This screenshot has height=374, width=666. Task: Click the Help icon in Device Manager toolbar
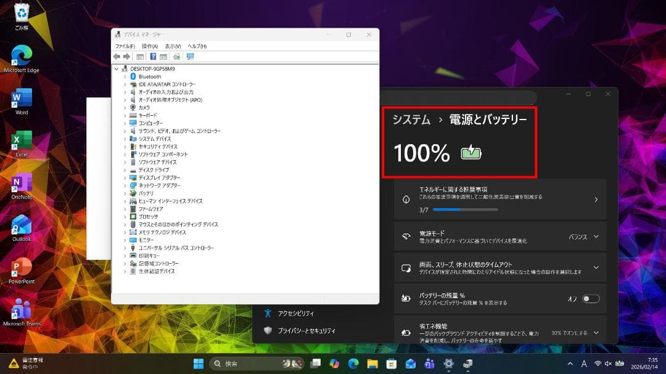point(152,56)
